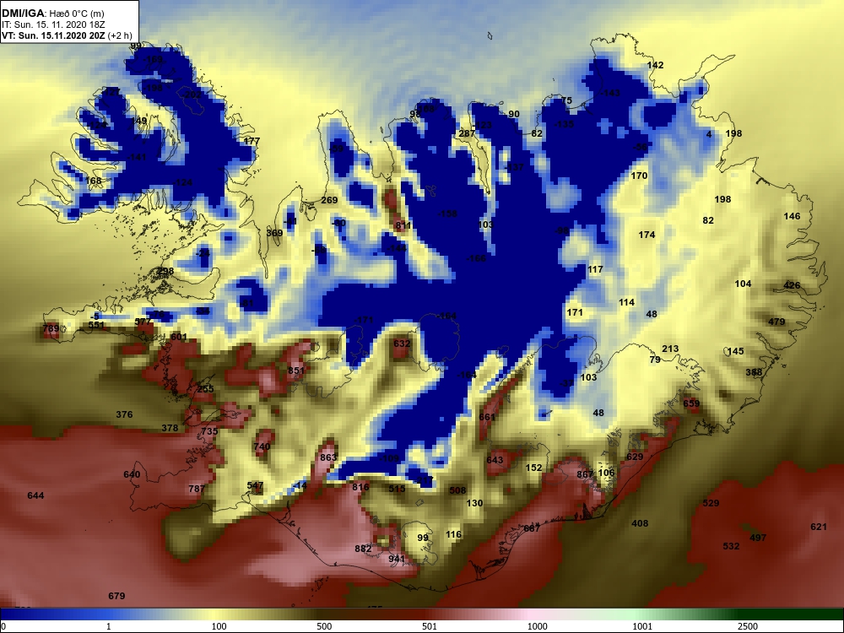The image size is (844, 633).
Task: Click the map value 170
Action: [x=639, y=176]
